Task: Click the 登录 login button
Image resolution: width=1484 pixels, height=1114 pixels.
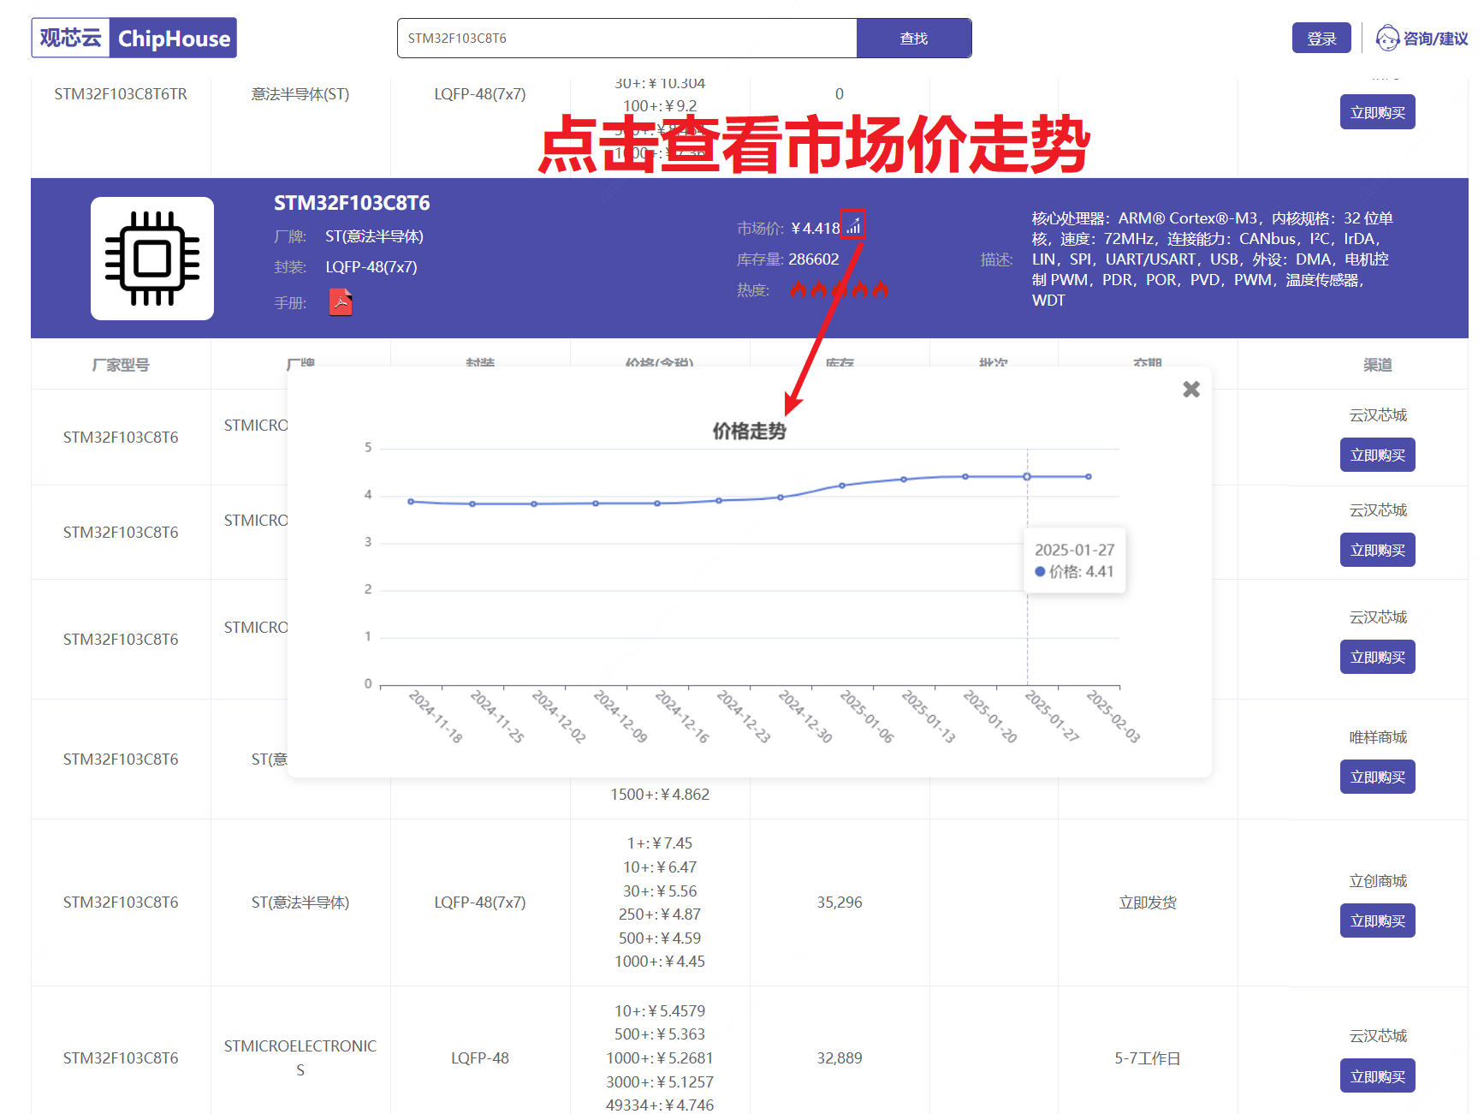Action: 1321,39
